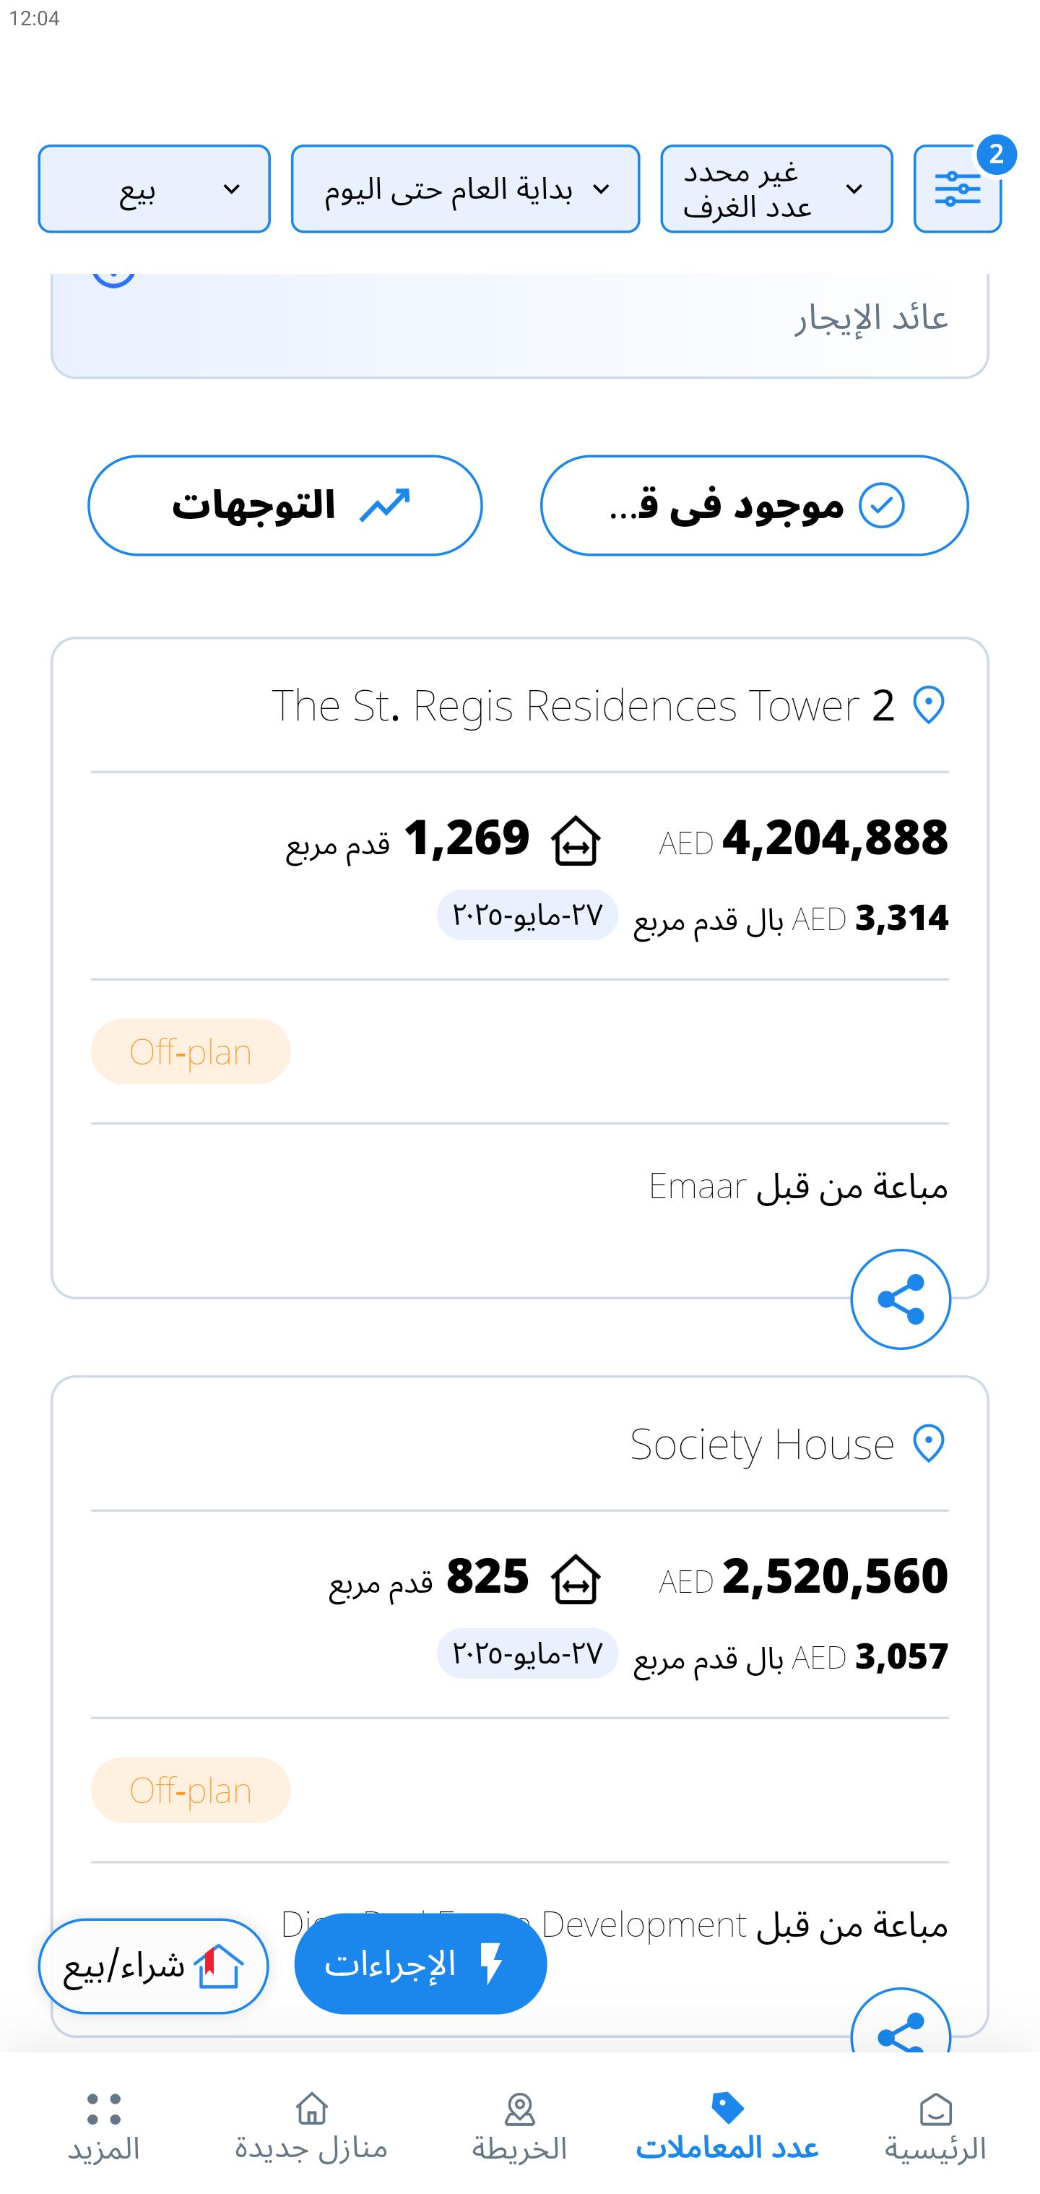Expand the بداية العام حتى اليوم period dropdown
Image resolution: width=1040 pixels, height=2194 pixels.
(x=464, y=188)
